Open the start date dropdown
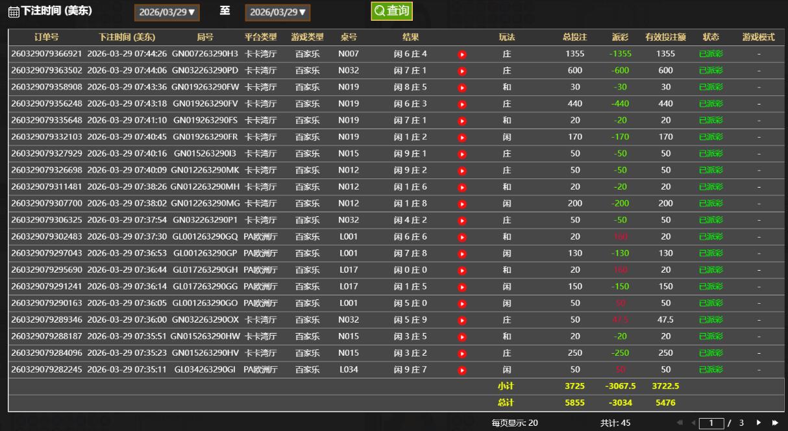788x431 pixels. pos(167,12)
